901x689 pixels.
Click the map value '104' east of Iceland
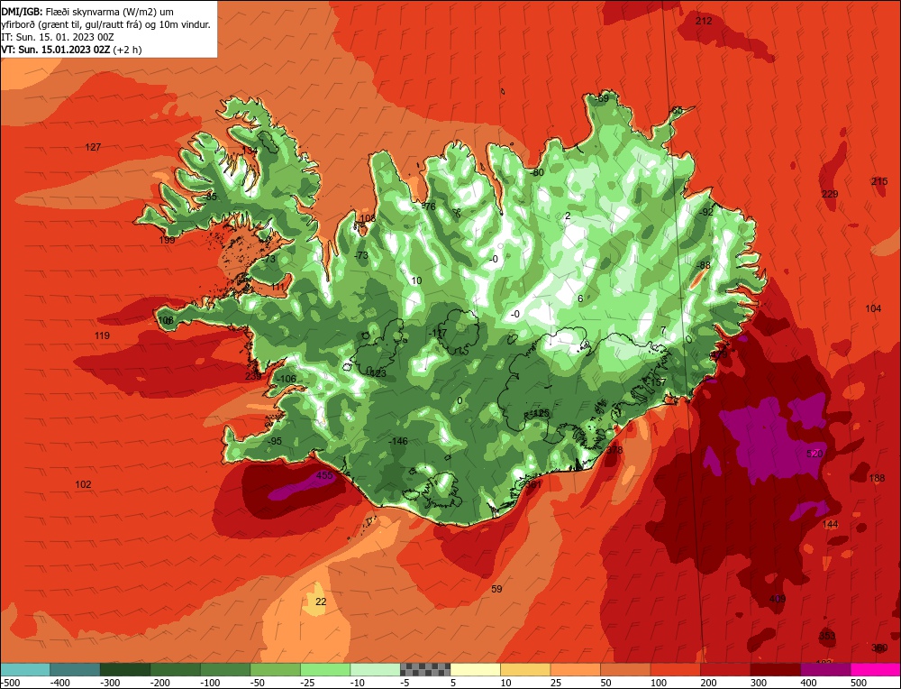pyautogui.click(x=873, y=308)
